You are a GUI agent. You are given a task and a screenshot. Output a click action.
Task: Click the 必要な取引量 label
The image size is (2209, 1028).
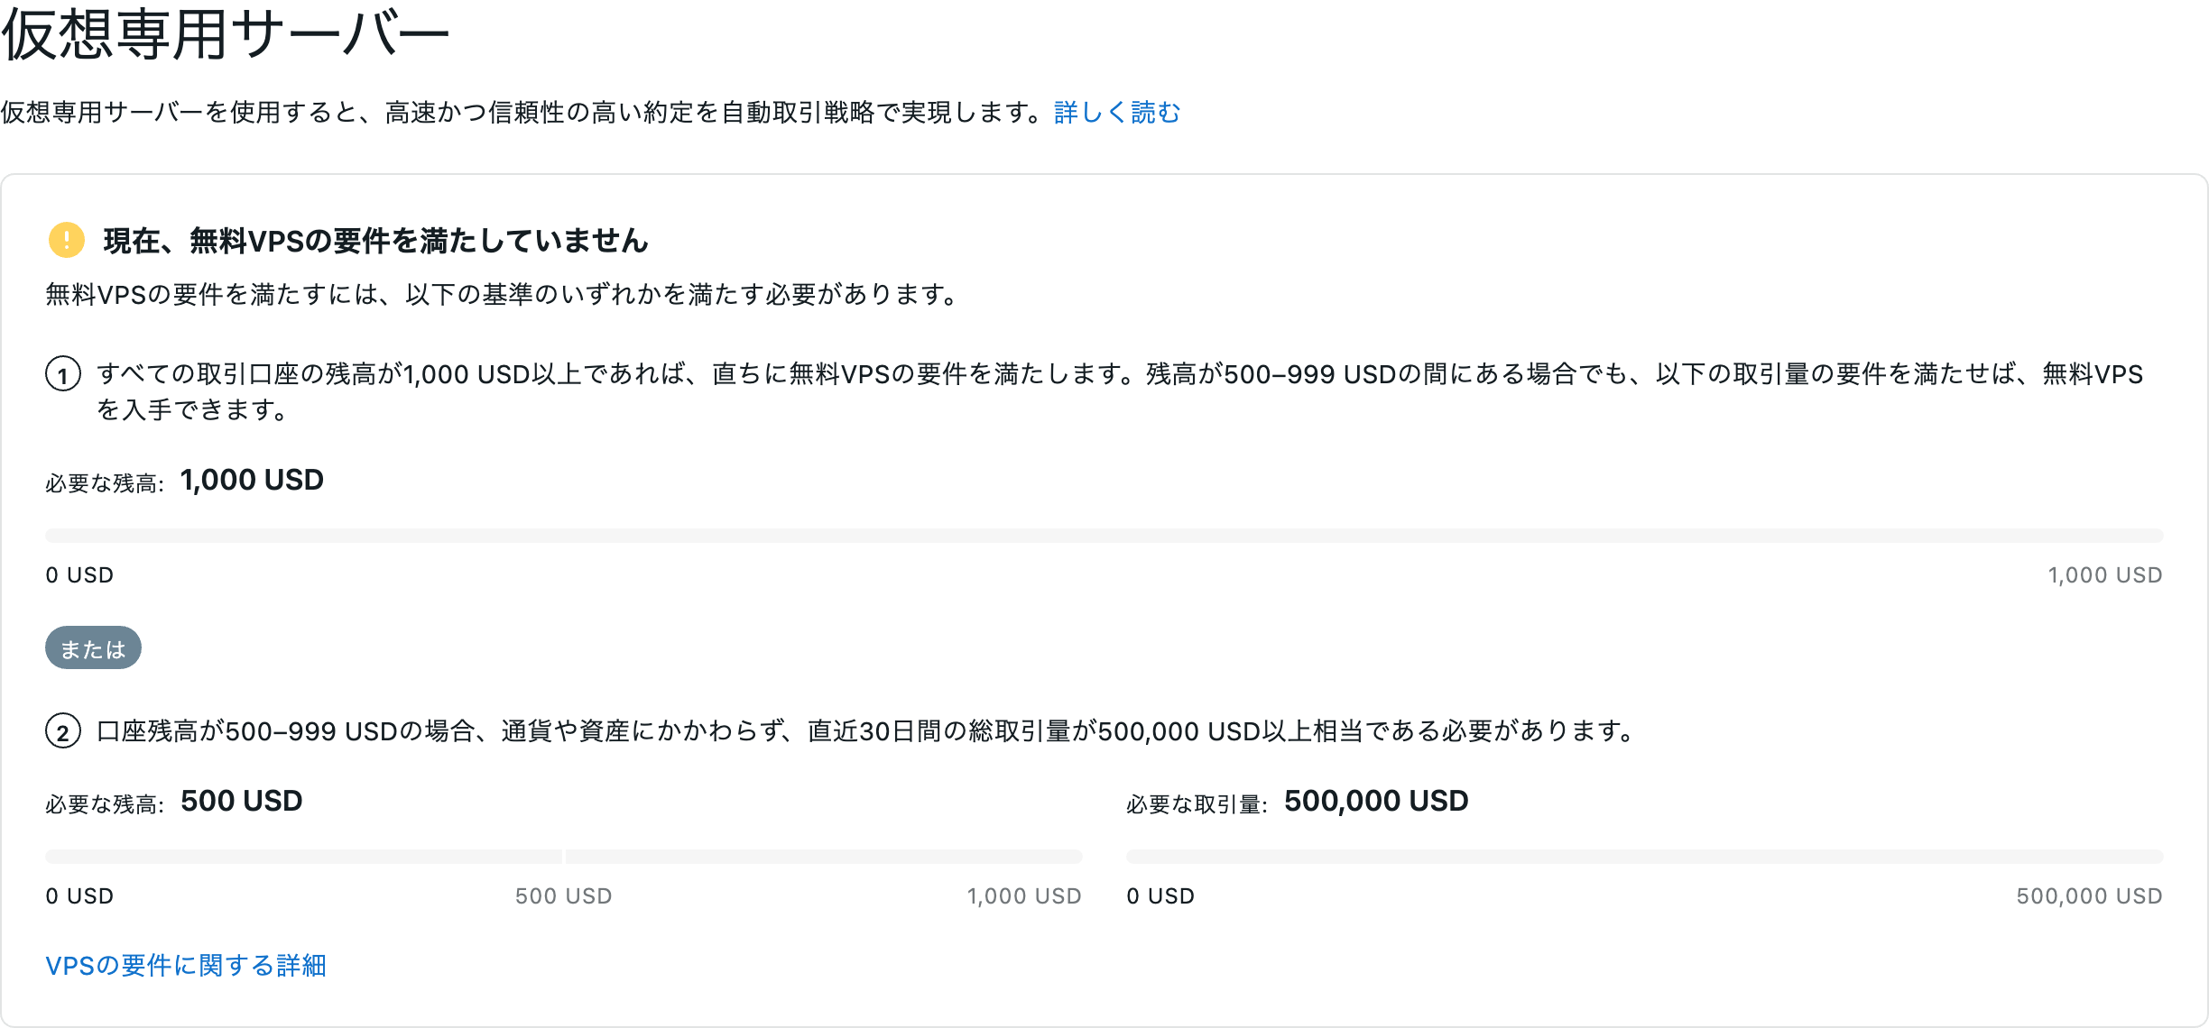point(1197,804)
